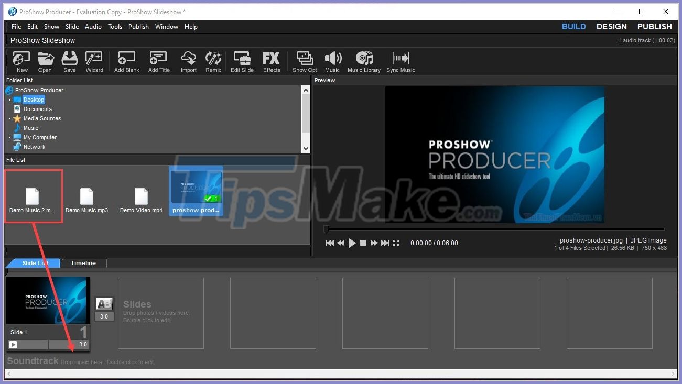
Task: Open the Import tool
Action: (x=188, y=61)
